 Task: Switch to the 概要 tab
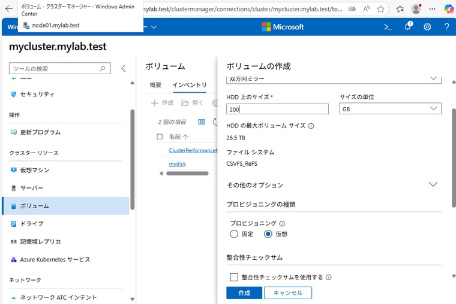tap(155, 85)
